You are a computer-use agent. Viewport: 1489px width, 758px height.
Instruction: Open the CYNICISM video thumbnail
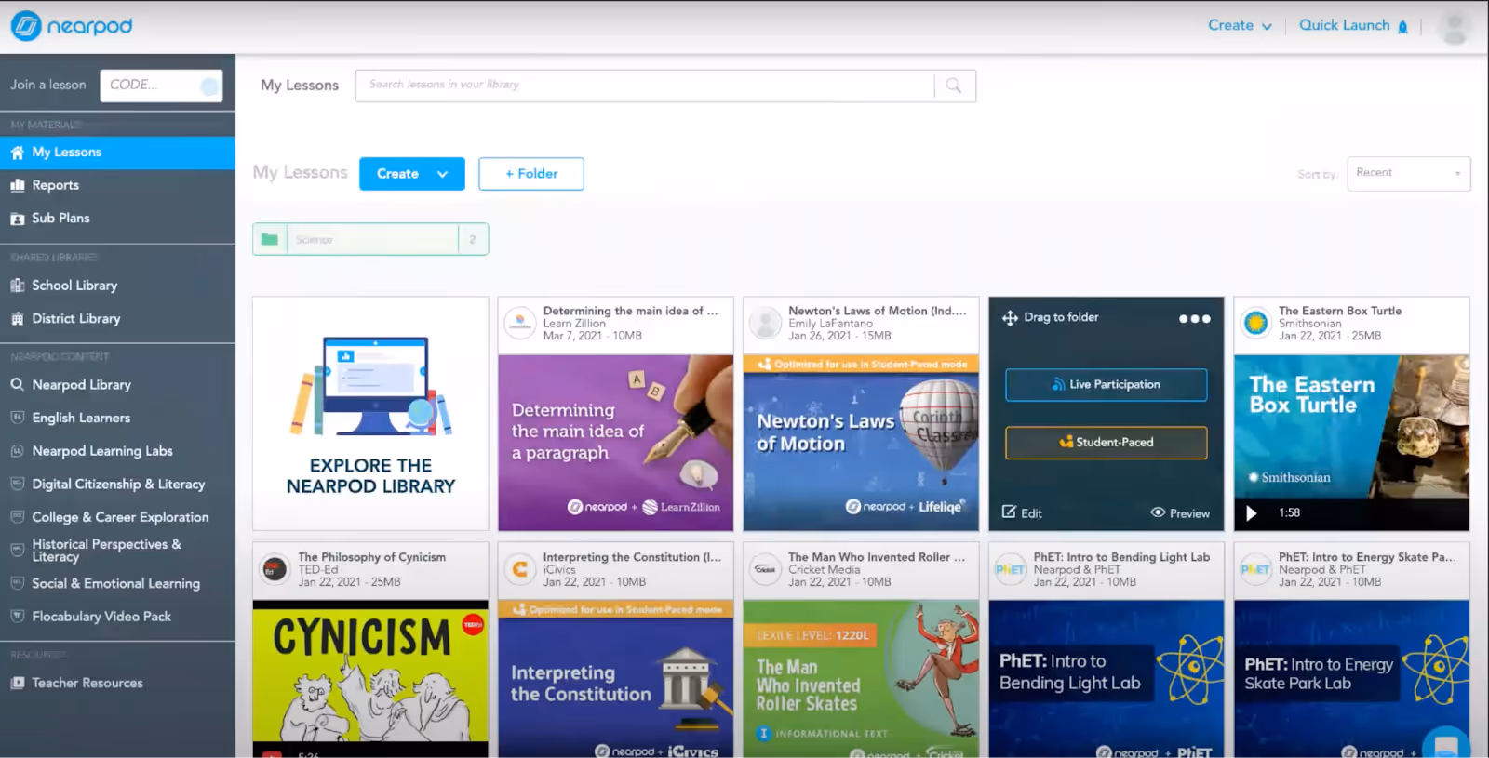pyautogui.click(x=370, y=679)
